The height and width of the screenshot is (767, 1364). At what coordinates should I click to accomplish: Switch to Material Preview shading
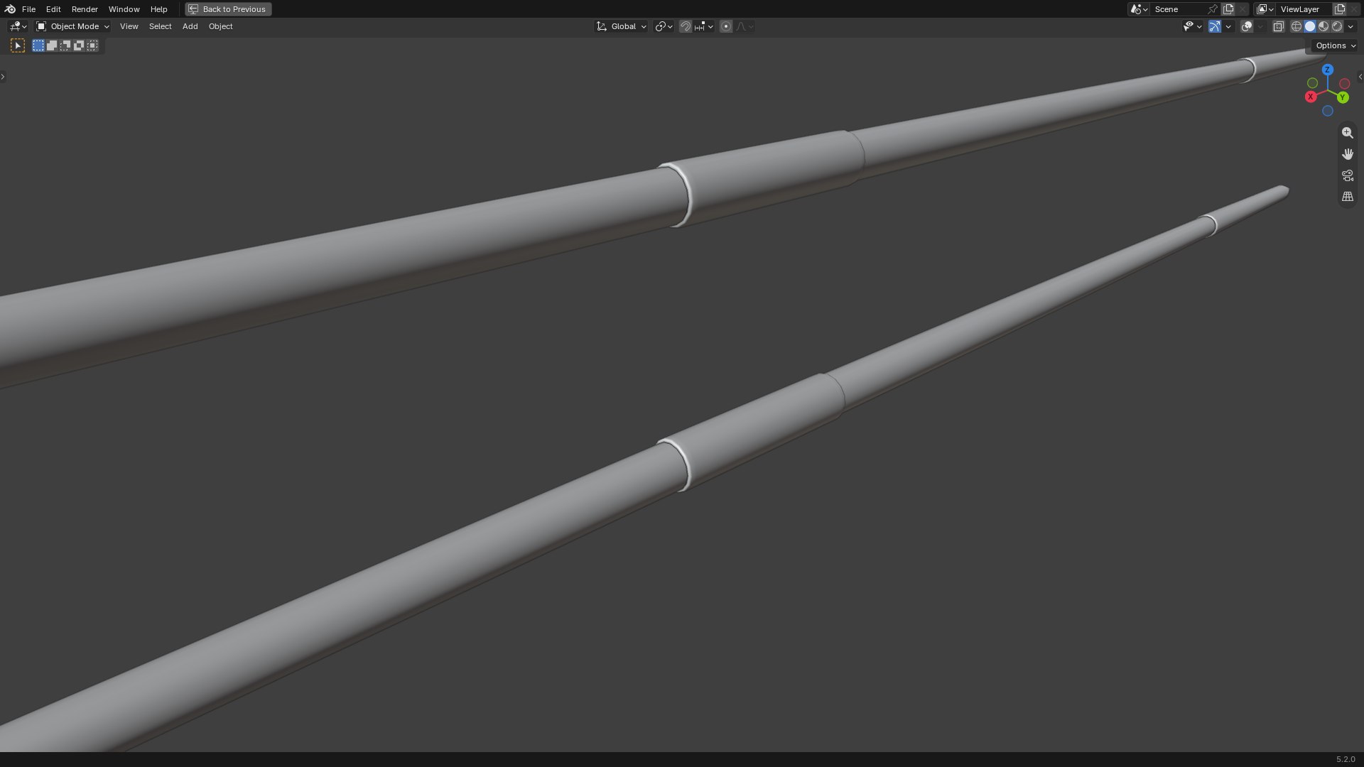coord(1324,26)
